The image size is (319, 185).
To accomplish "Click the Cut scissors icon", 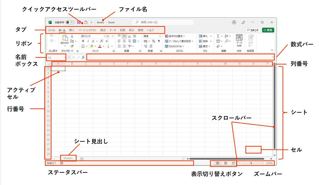I will tap(72, 36).
